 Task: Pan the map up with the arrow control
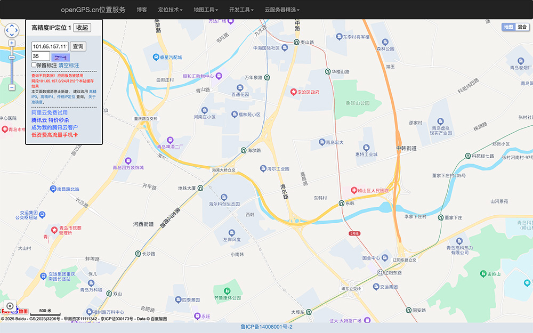tap(12, 26)
